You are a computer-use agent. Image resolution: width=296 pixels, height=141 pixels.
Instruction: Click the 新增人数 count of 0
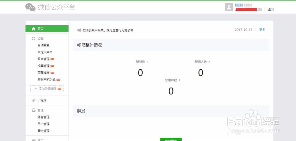pos(201,73)
